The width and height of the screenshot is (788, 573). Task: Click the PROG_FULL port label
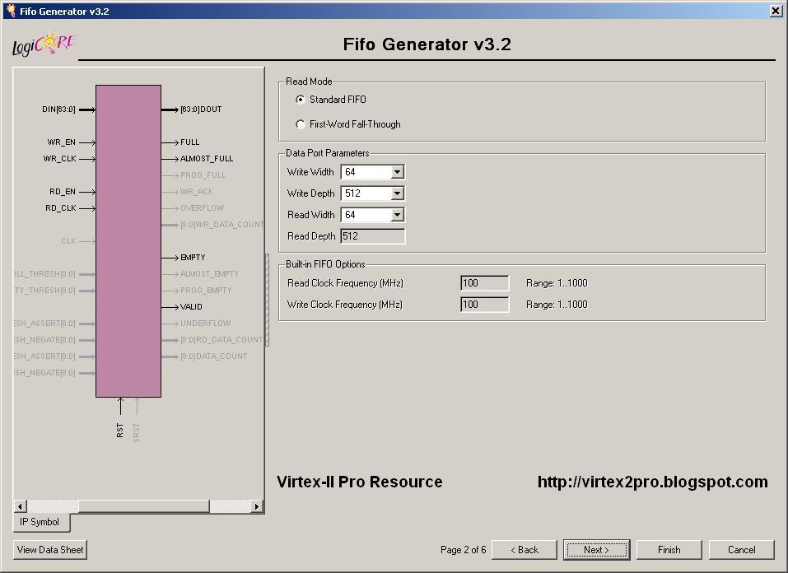tap(203, 175)
